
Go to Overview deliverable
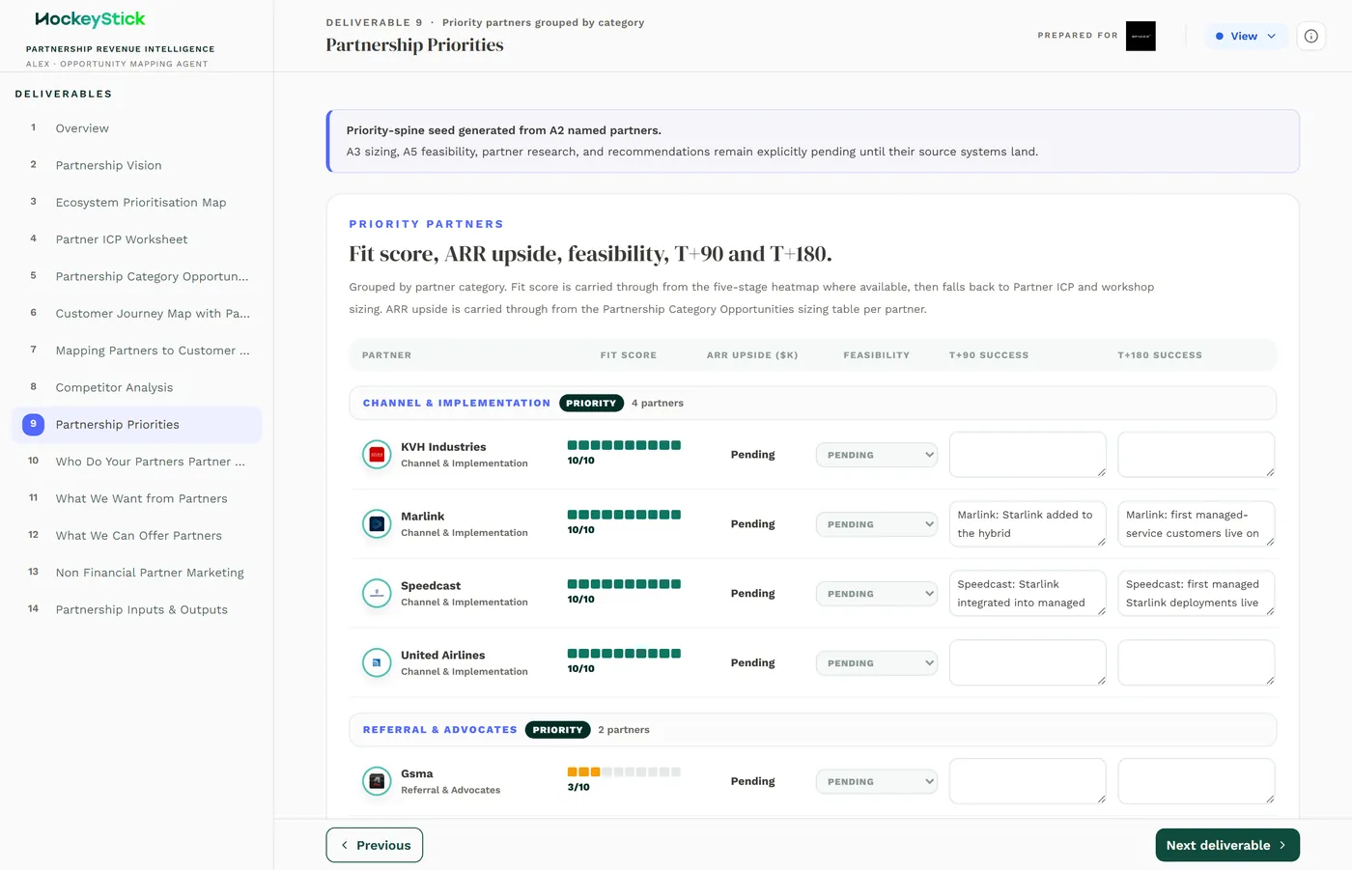[x=136, y=128]
